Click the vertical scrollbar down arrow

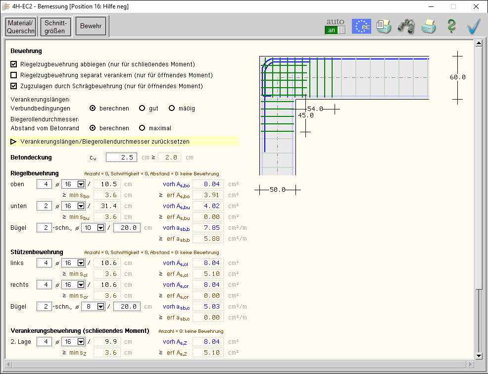tap(479, 356)
